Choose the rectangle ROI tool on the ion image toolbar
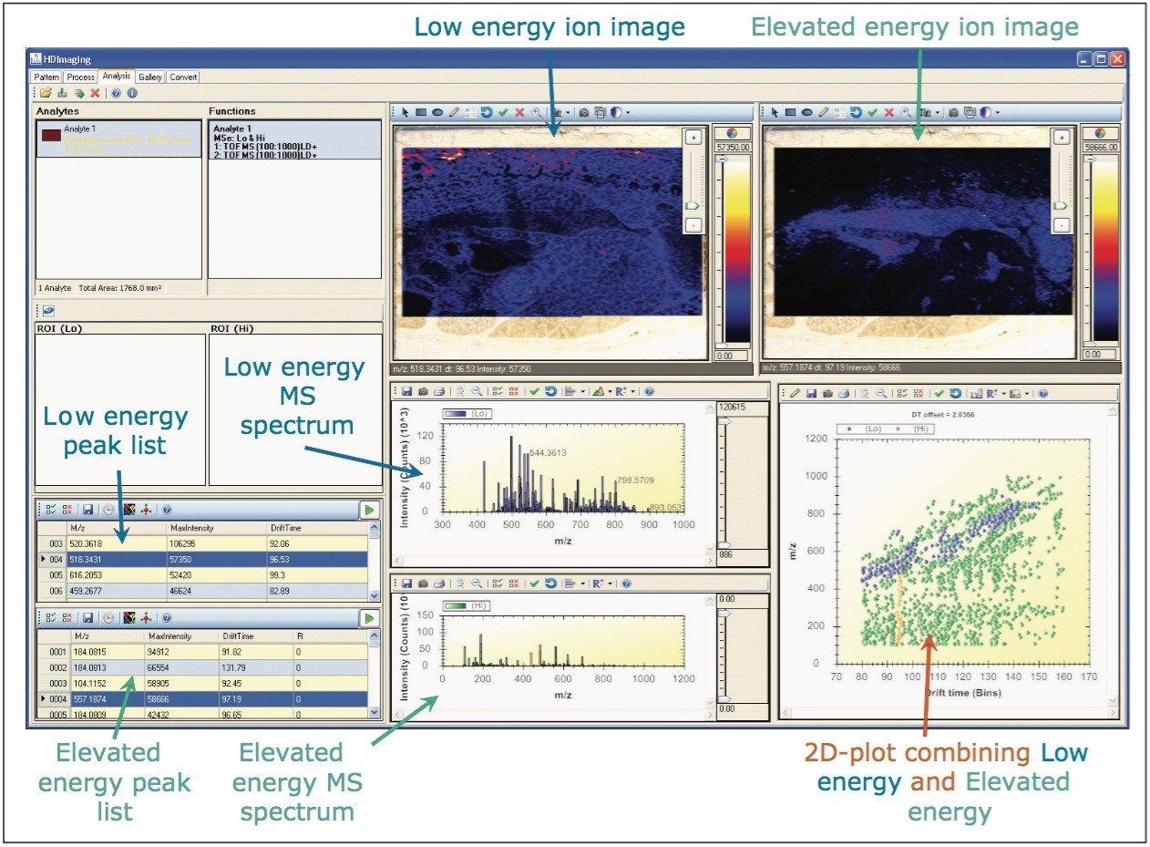Viewport: 1150px width, 847px height. pyautogui.click(x=419, y=112)
